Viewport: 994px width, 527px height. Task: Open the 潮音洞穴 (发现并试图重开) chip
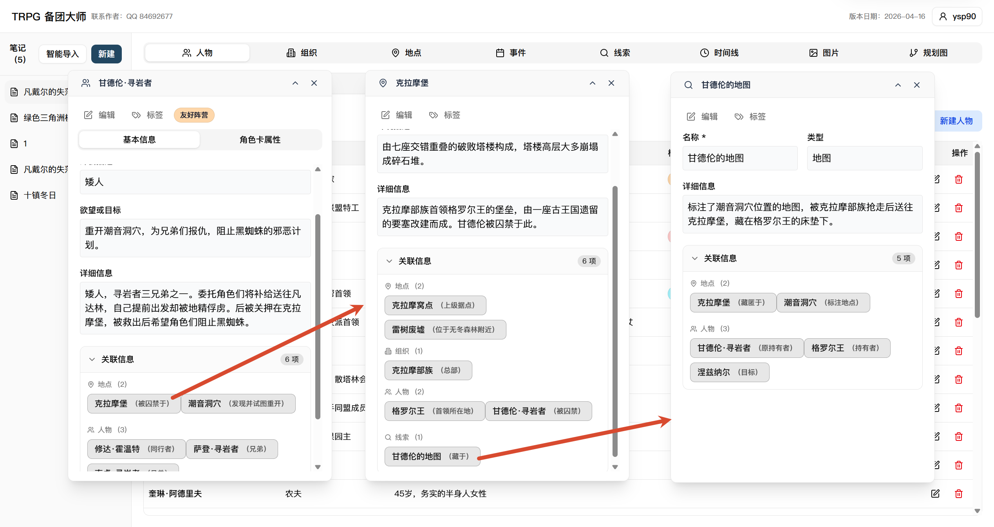[238, 404]
